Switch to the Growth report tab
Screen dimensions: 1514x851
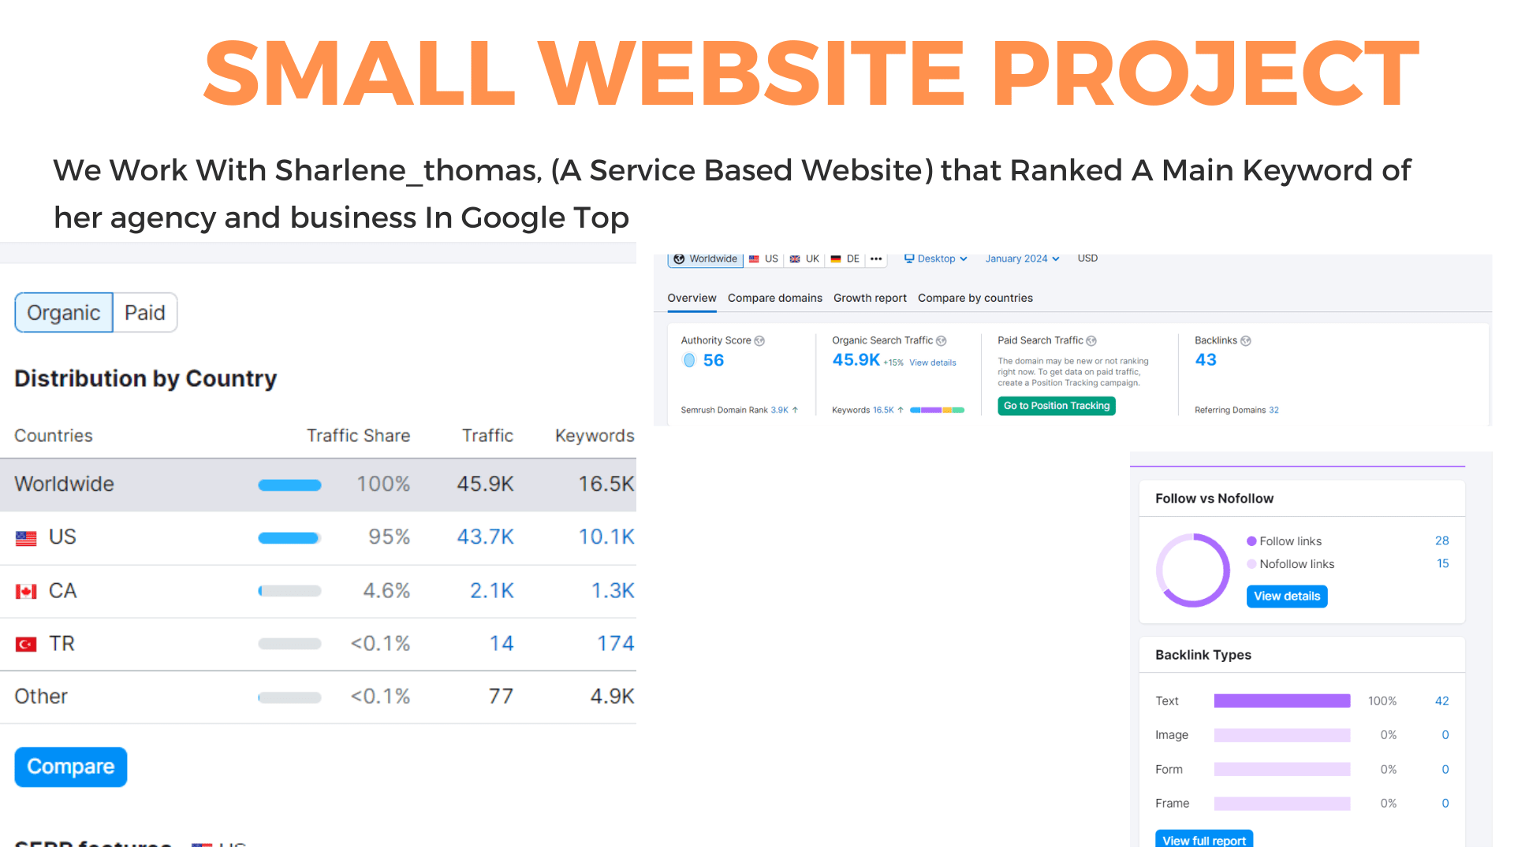[x=867, y=298]
